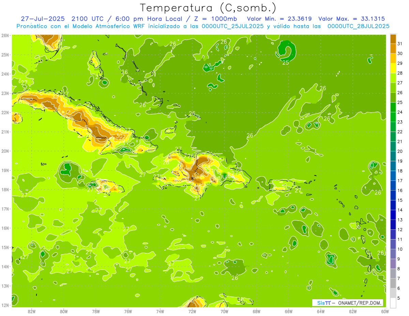
Task: Click the legend value 31
Action: coord(400,43)
